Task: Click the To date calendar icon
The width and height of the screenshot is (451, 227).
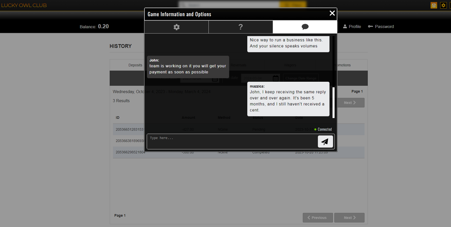Action: coord(275,78)
